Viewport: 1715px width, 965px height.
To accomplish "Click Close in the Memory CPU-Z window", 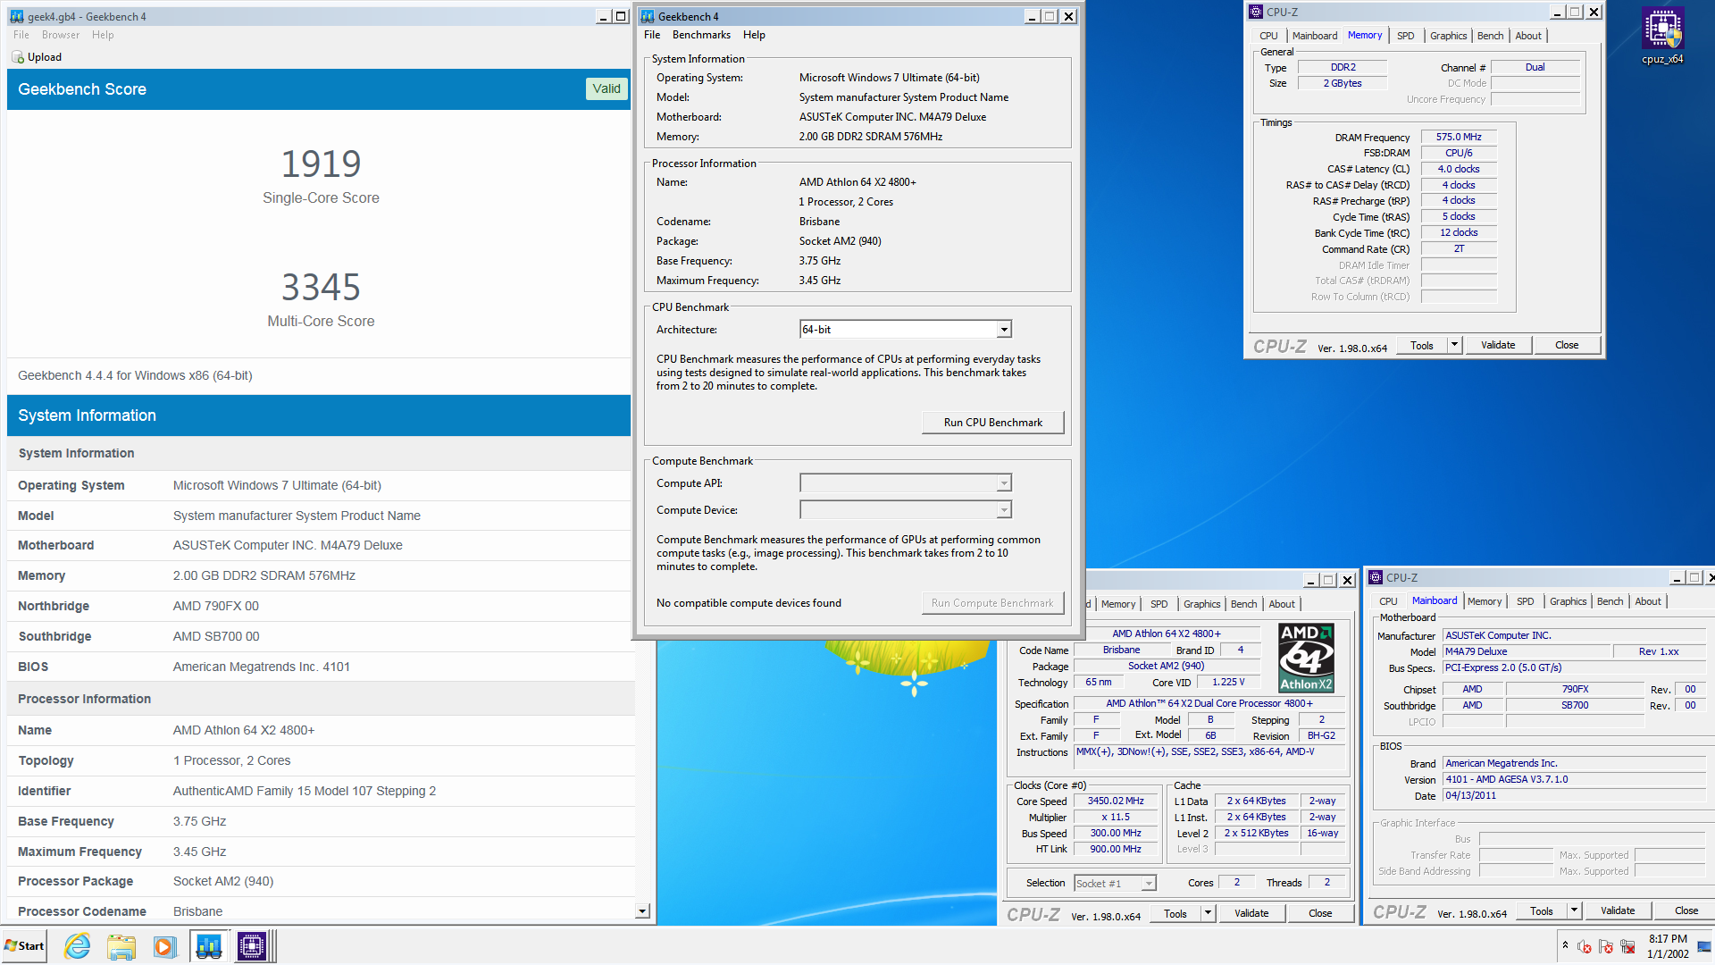I will coord(1566,345).
